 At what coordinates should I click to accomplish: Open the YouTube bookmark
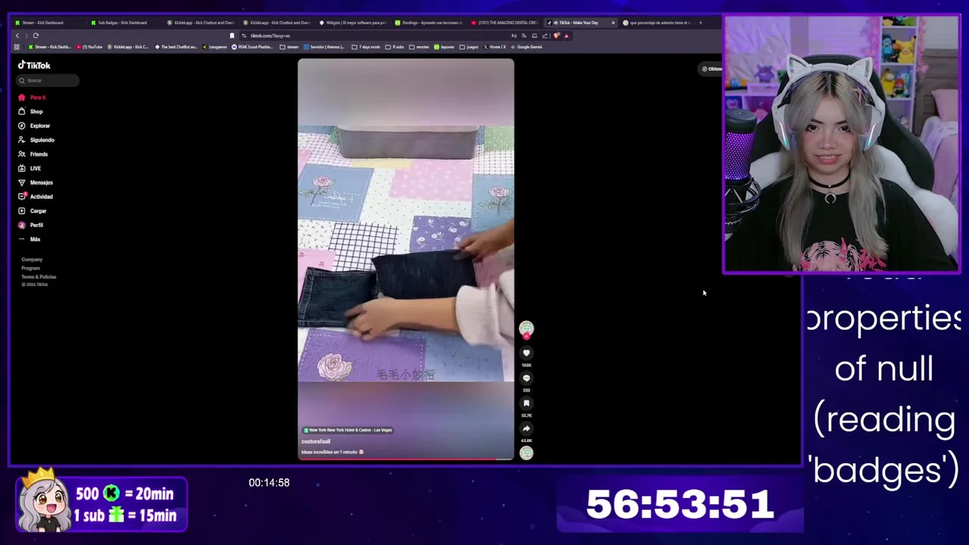[89, 47]
